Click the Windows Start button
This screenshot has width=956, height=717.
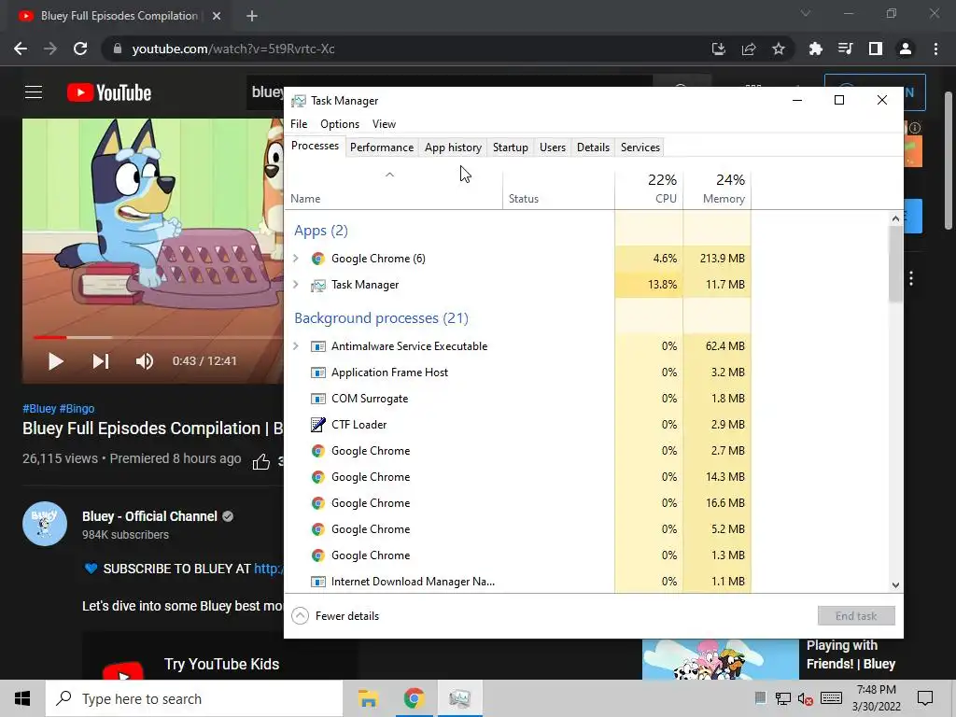(x=22, y=698)
